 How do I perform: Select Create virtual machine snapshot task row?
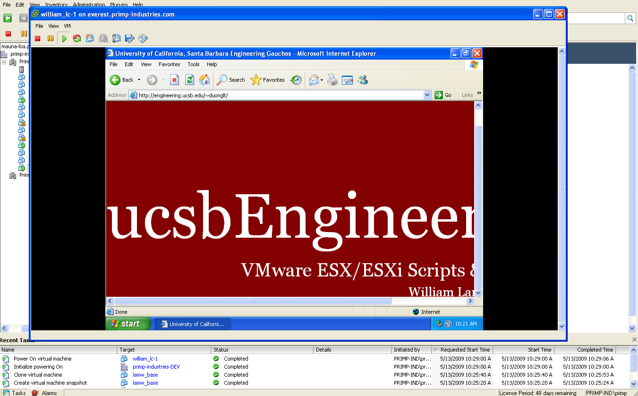coord(315,383)
